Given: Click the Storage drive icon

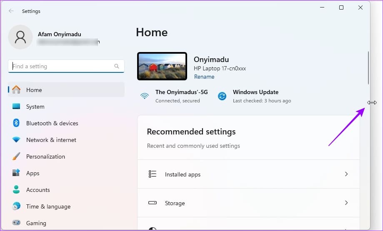Looking at the screenshot, I should 153,203.
